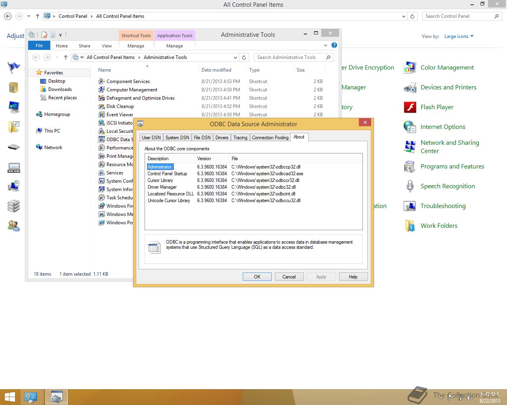This screenshot has height=405, width=507.
Task: Open recent locations dropdown in Administrative Tools
Action: pos(57,57)
